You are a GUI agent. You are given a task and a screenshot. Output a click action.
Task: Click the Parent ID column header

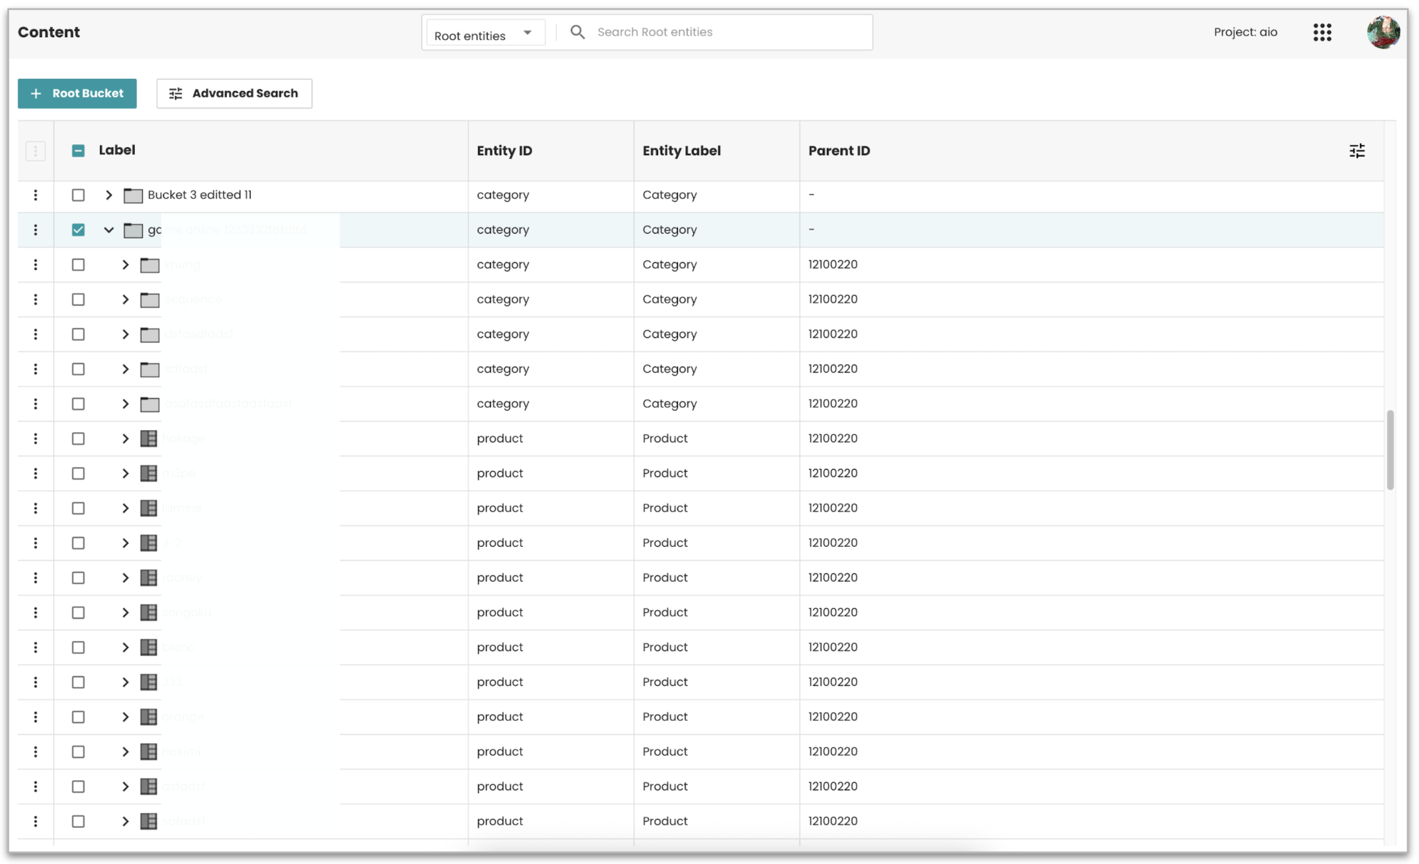(839, 151)
